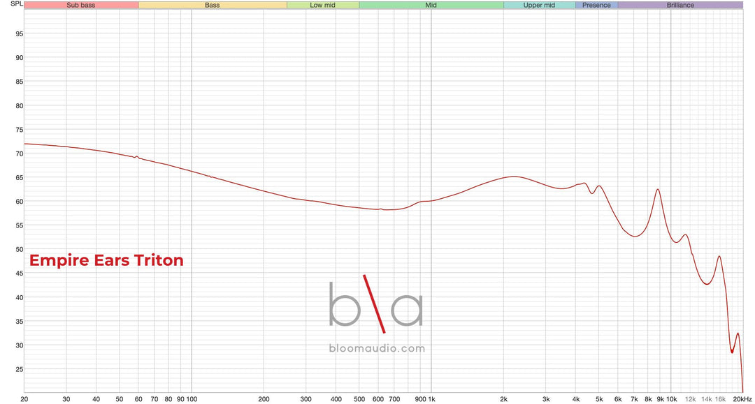The height and width of the screenshot is (404, 755).
Task: Click the 10k frequency axis label
Action: tap(672, 399)
